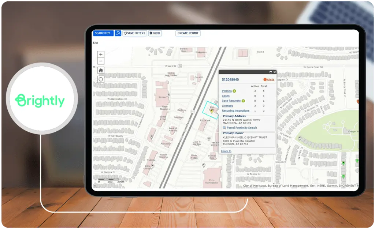This screenshot has height=229, width=375.
Task: Close the parcel info popup
Action: point(275,72)
